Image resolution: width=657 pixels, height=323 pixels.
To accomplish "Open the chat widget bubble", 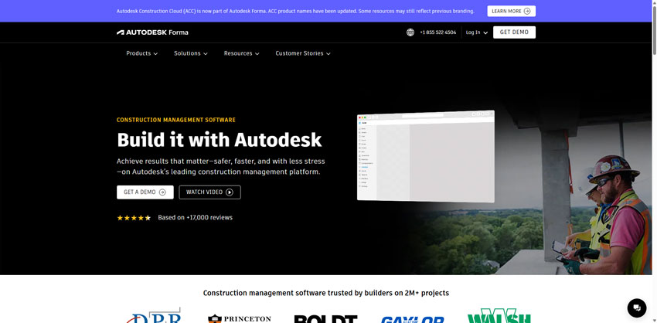I will point(636,308).
